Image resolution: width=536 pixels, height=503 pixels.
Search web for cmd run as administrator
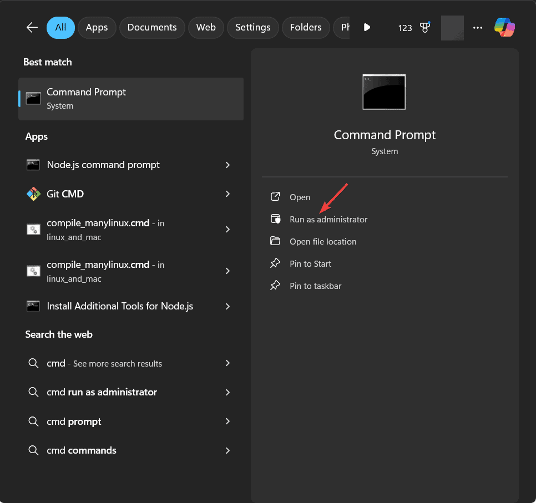102,392
